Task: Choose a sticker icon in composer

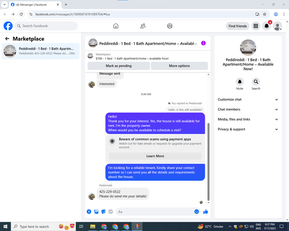Action: point(103,212)
